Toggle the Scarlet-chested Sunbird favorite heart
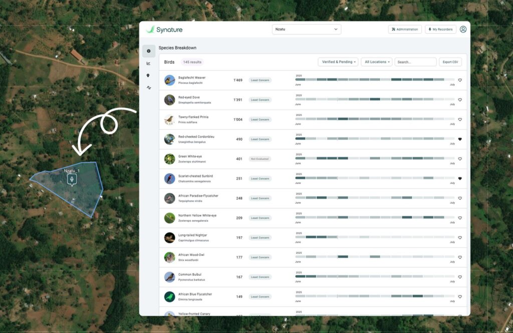513x333 pixels. tap(460, 178)
